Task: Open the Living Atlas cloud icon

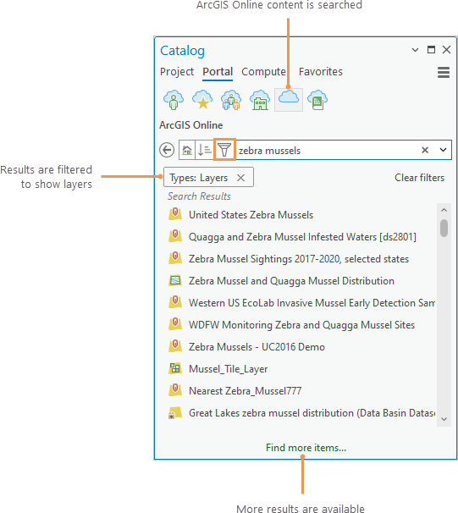Action: 317,100
